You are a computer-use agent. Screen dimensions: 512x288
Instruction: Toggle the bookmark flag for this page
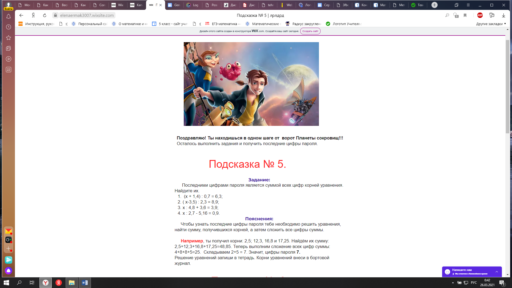tap(465, 15)
